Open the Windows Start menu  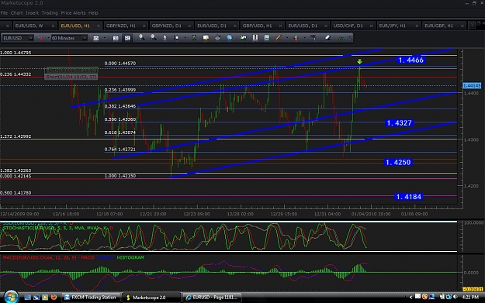click(x=11, y=297)
